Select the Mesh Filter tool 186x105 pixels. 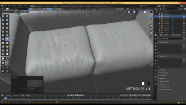(3, 63)
